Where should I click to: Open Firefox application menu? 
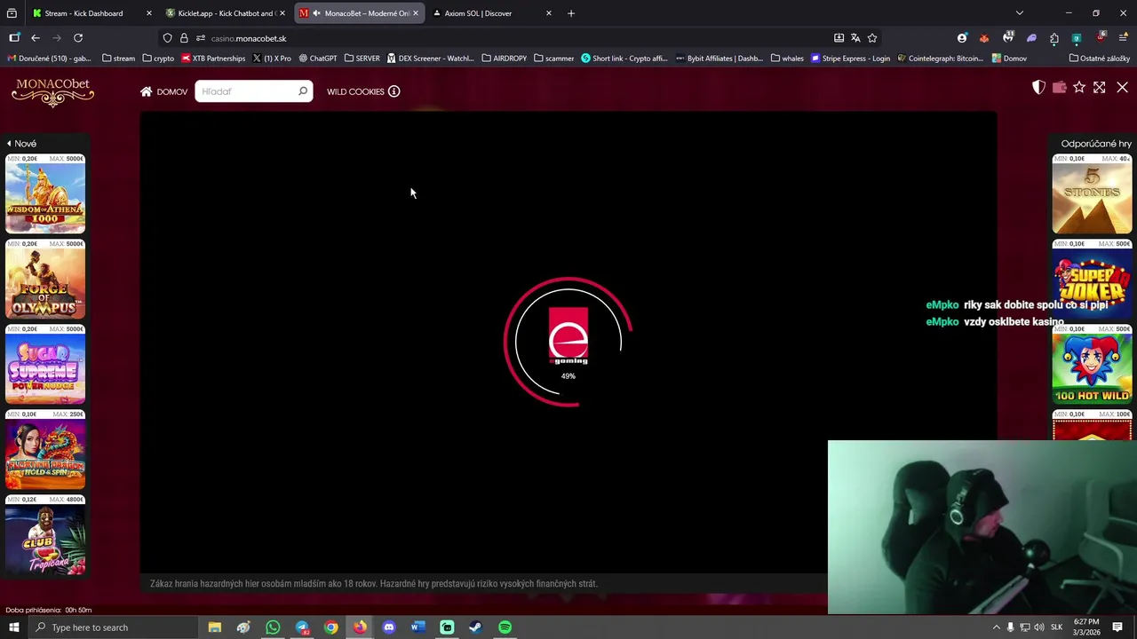(1123, 38)
